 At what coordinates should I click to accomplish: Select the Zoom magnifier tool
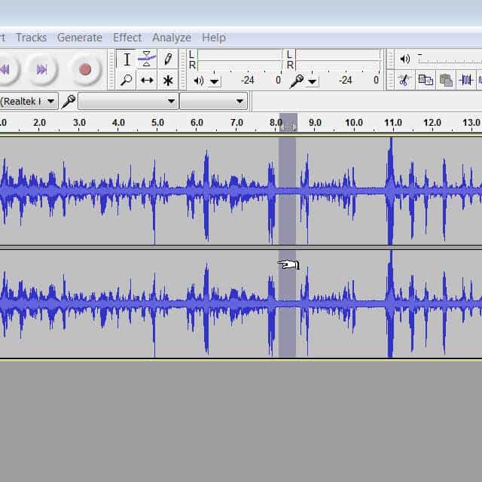pyautogui.click(x=127, y=80)
